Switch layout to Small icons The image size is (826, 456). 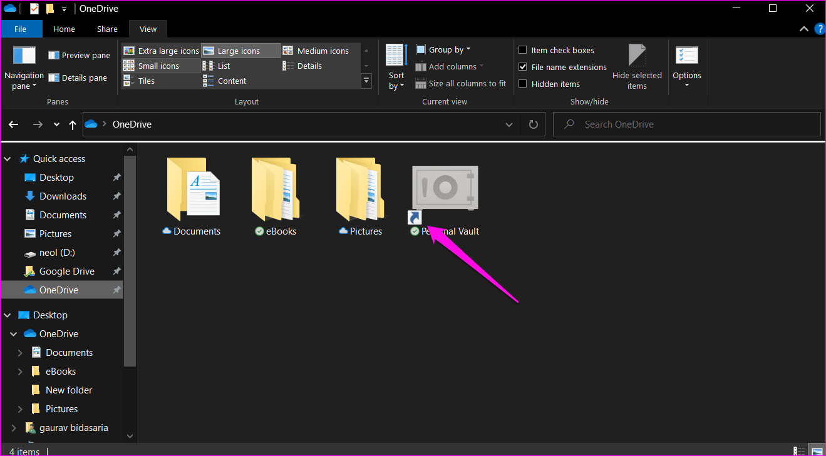161,66
